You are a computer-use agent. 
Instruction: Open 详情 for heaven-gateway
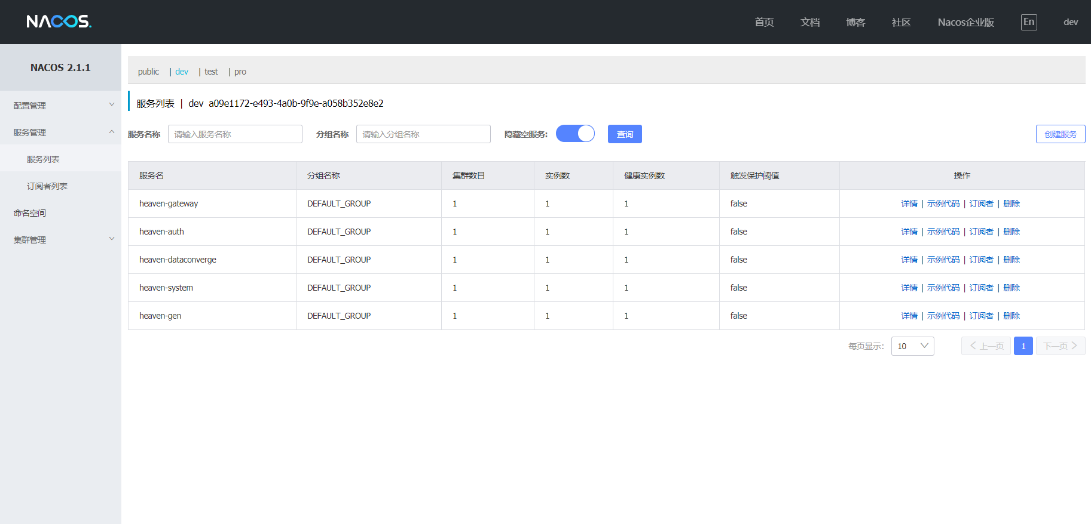909,204
